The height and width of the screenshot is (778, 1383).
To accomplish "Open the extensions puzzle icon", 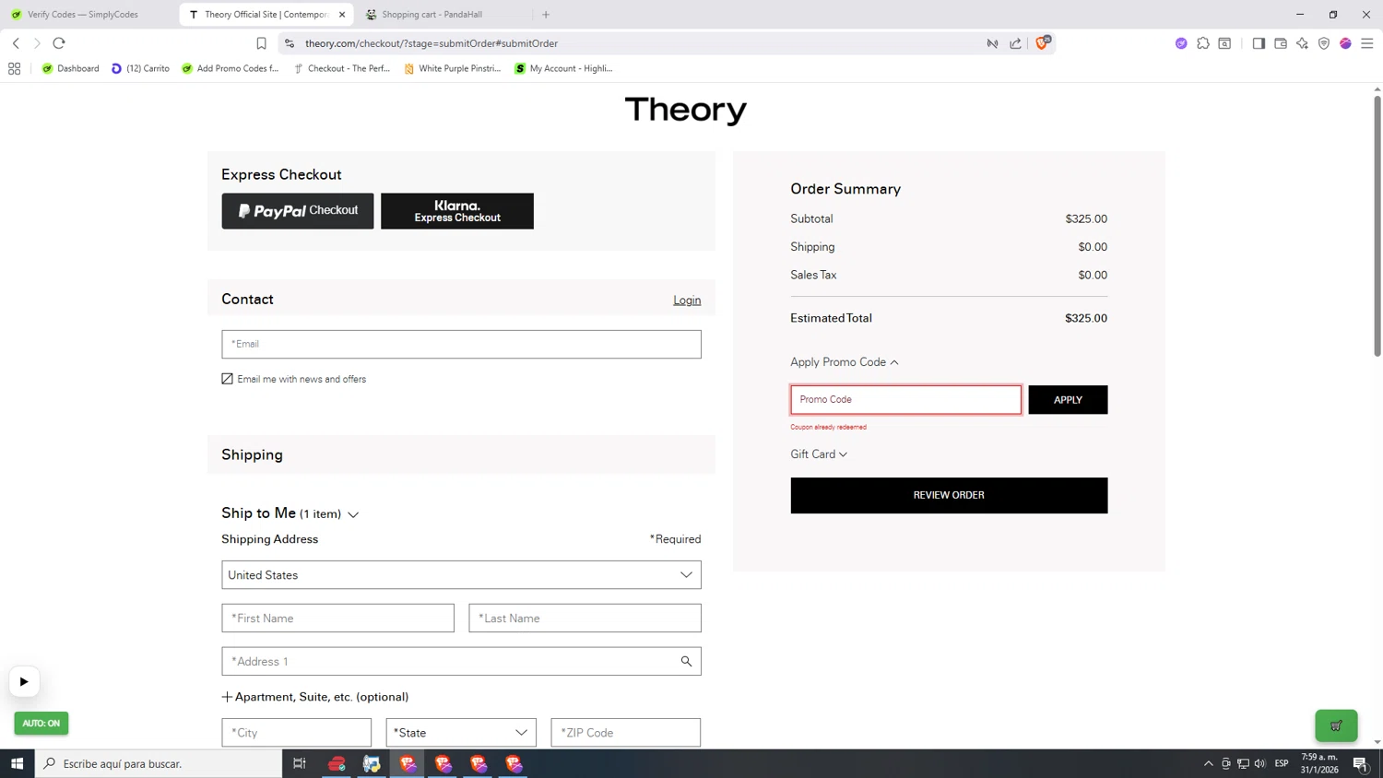I will click(x=1203, y=43).
